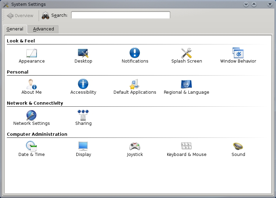This screenshot has height=198, width=276.
Task: Open Joystick configuration
Action: (135, 147)
